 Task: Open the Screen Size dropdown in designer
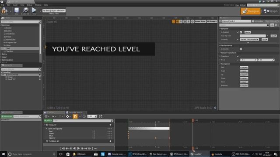[200, 21]
